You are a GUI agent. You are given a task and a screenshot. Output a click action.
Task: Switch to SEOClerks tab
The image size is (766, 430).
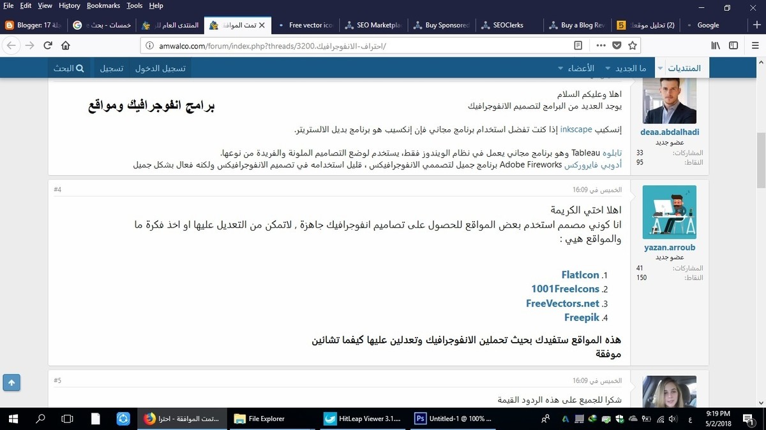511,25
